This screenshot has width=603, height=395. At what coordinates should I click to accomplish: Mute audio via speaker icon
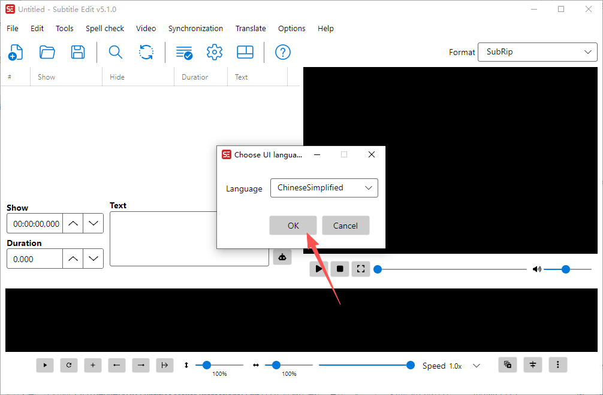537,269
